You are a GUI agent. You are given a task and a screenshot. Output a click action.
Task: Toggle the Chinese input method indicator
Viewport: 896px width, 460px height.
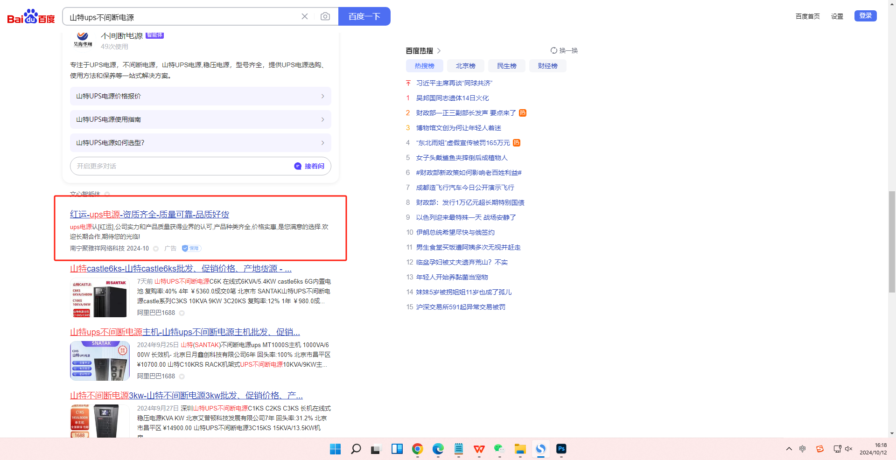(802, 449)
